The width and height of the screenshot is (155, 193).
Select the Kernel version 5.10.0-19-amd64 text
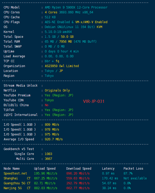(58, 32)
